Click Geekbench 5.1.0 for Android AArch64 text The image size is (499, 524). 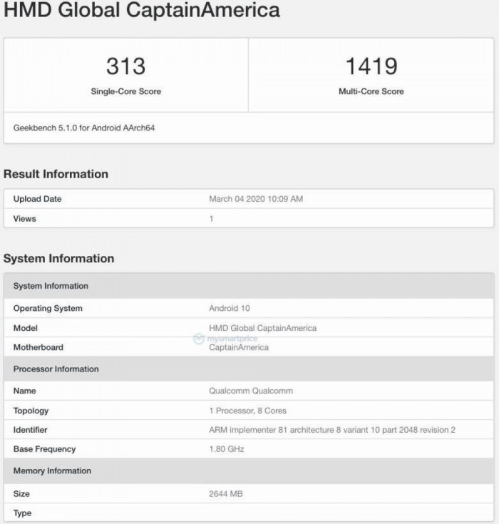coord(84,128)
